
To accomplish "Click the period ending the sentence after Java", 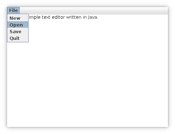I will pyautogui.click(x=97, y=19).
